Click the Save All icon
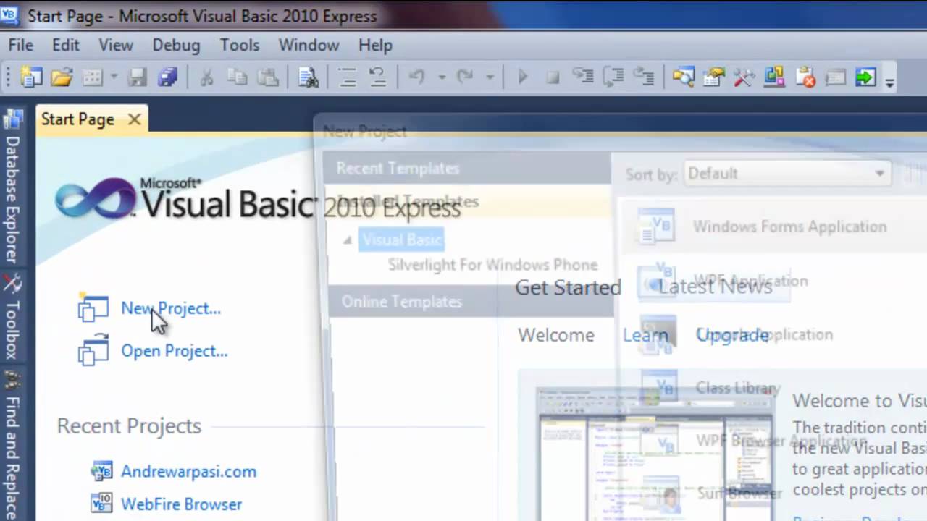The height and width of the screenshot is (521, 927). tap(167, 77)
